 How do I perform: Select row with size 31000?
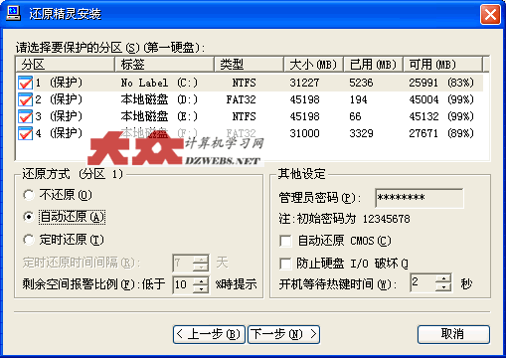coord(251,133)
